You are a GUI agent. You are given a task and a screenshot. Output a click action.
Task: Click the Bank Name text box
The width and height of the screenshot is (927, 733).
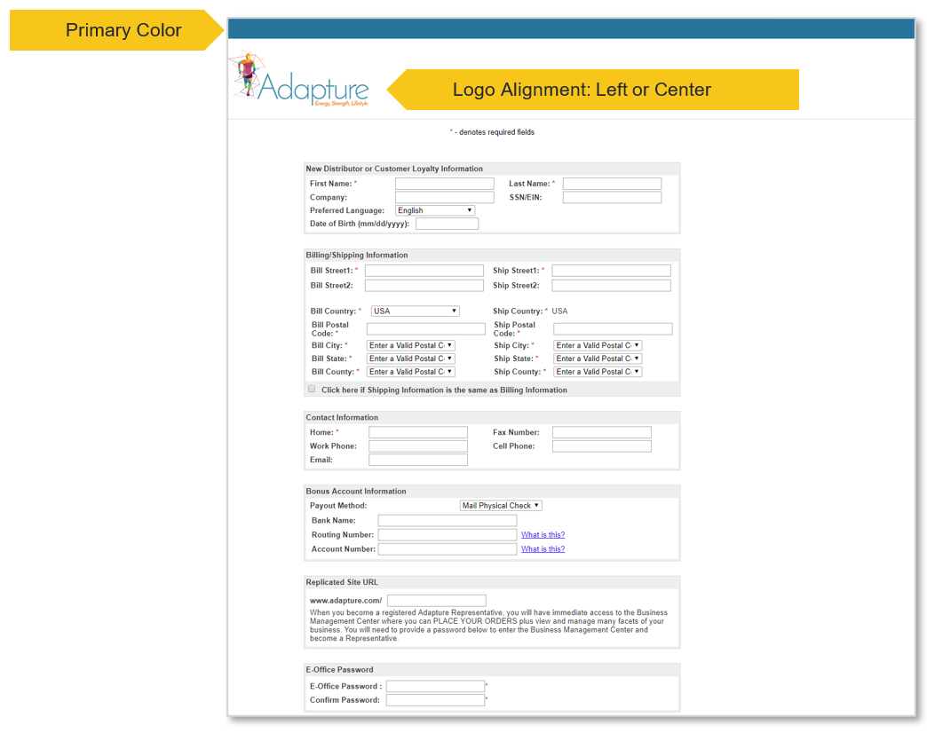[447, 521]
